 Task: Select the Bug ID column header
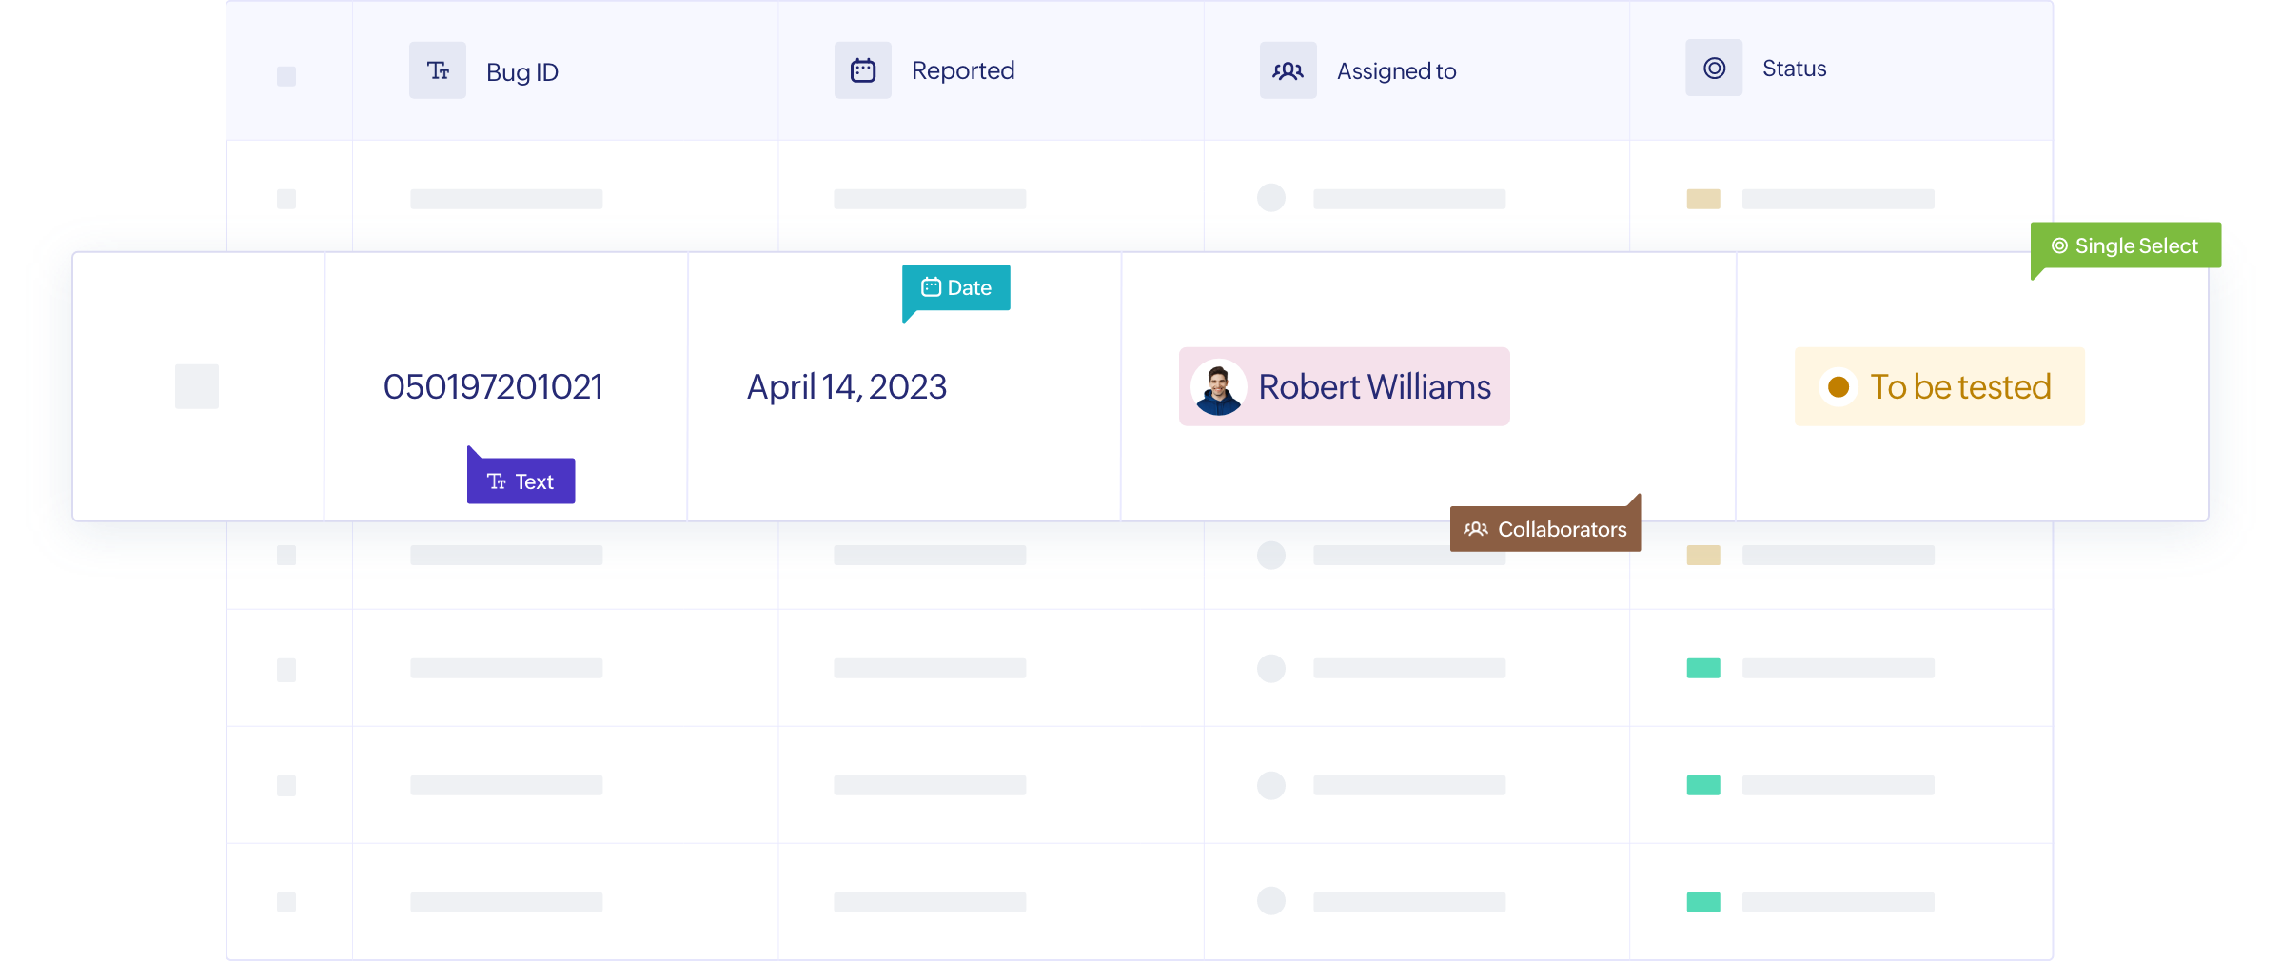[x=521, y=70]
